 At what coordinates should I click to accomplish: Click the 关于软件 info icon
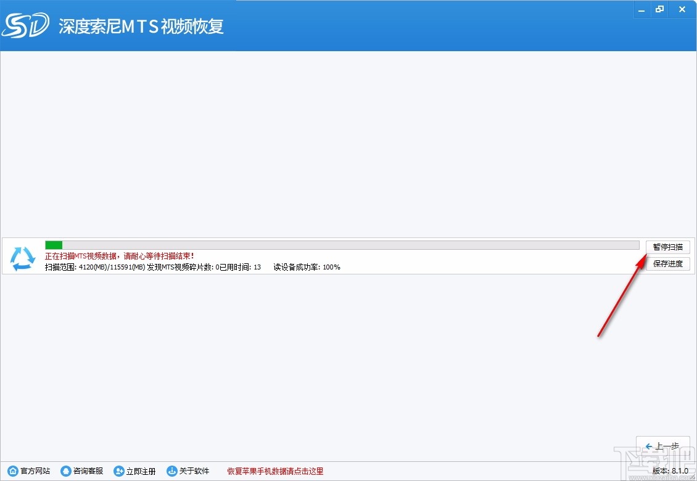coord(173,471)
